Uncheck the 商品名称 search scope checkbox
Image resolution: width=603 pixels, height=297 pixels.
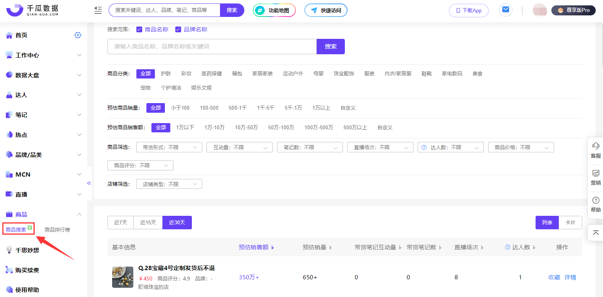coord(139,29)
